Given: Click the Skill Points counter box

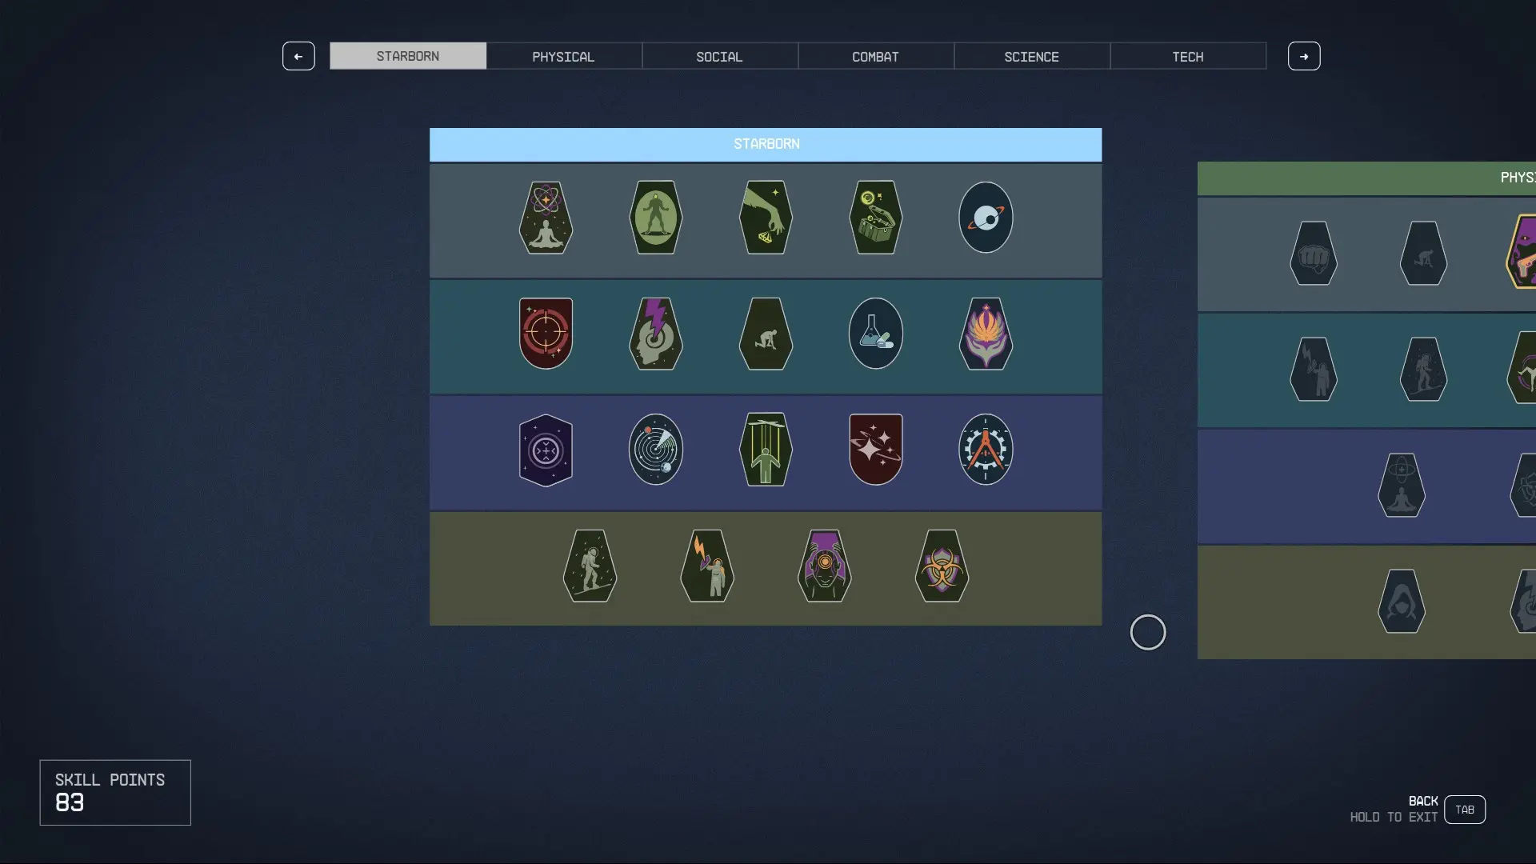Looking at the screenshot, I should click(114, 792).
